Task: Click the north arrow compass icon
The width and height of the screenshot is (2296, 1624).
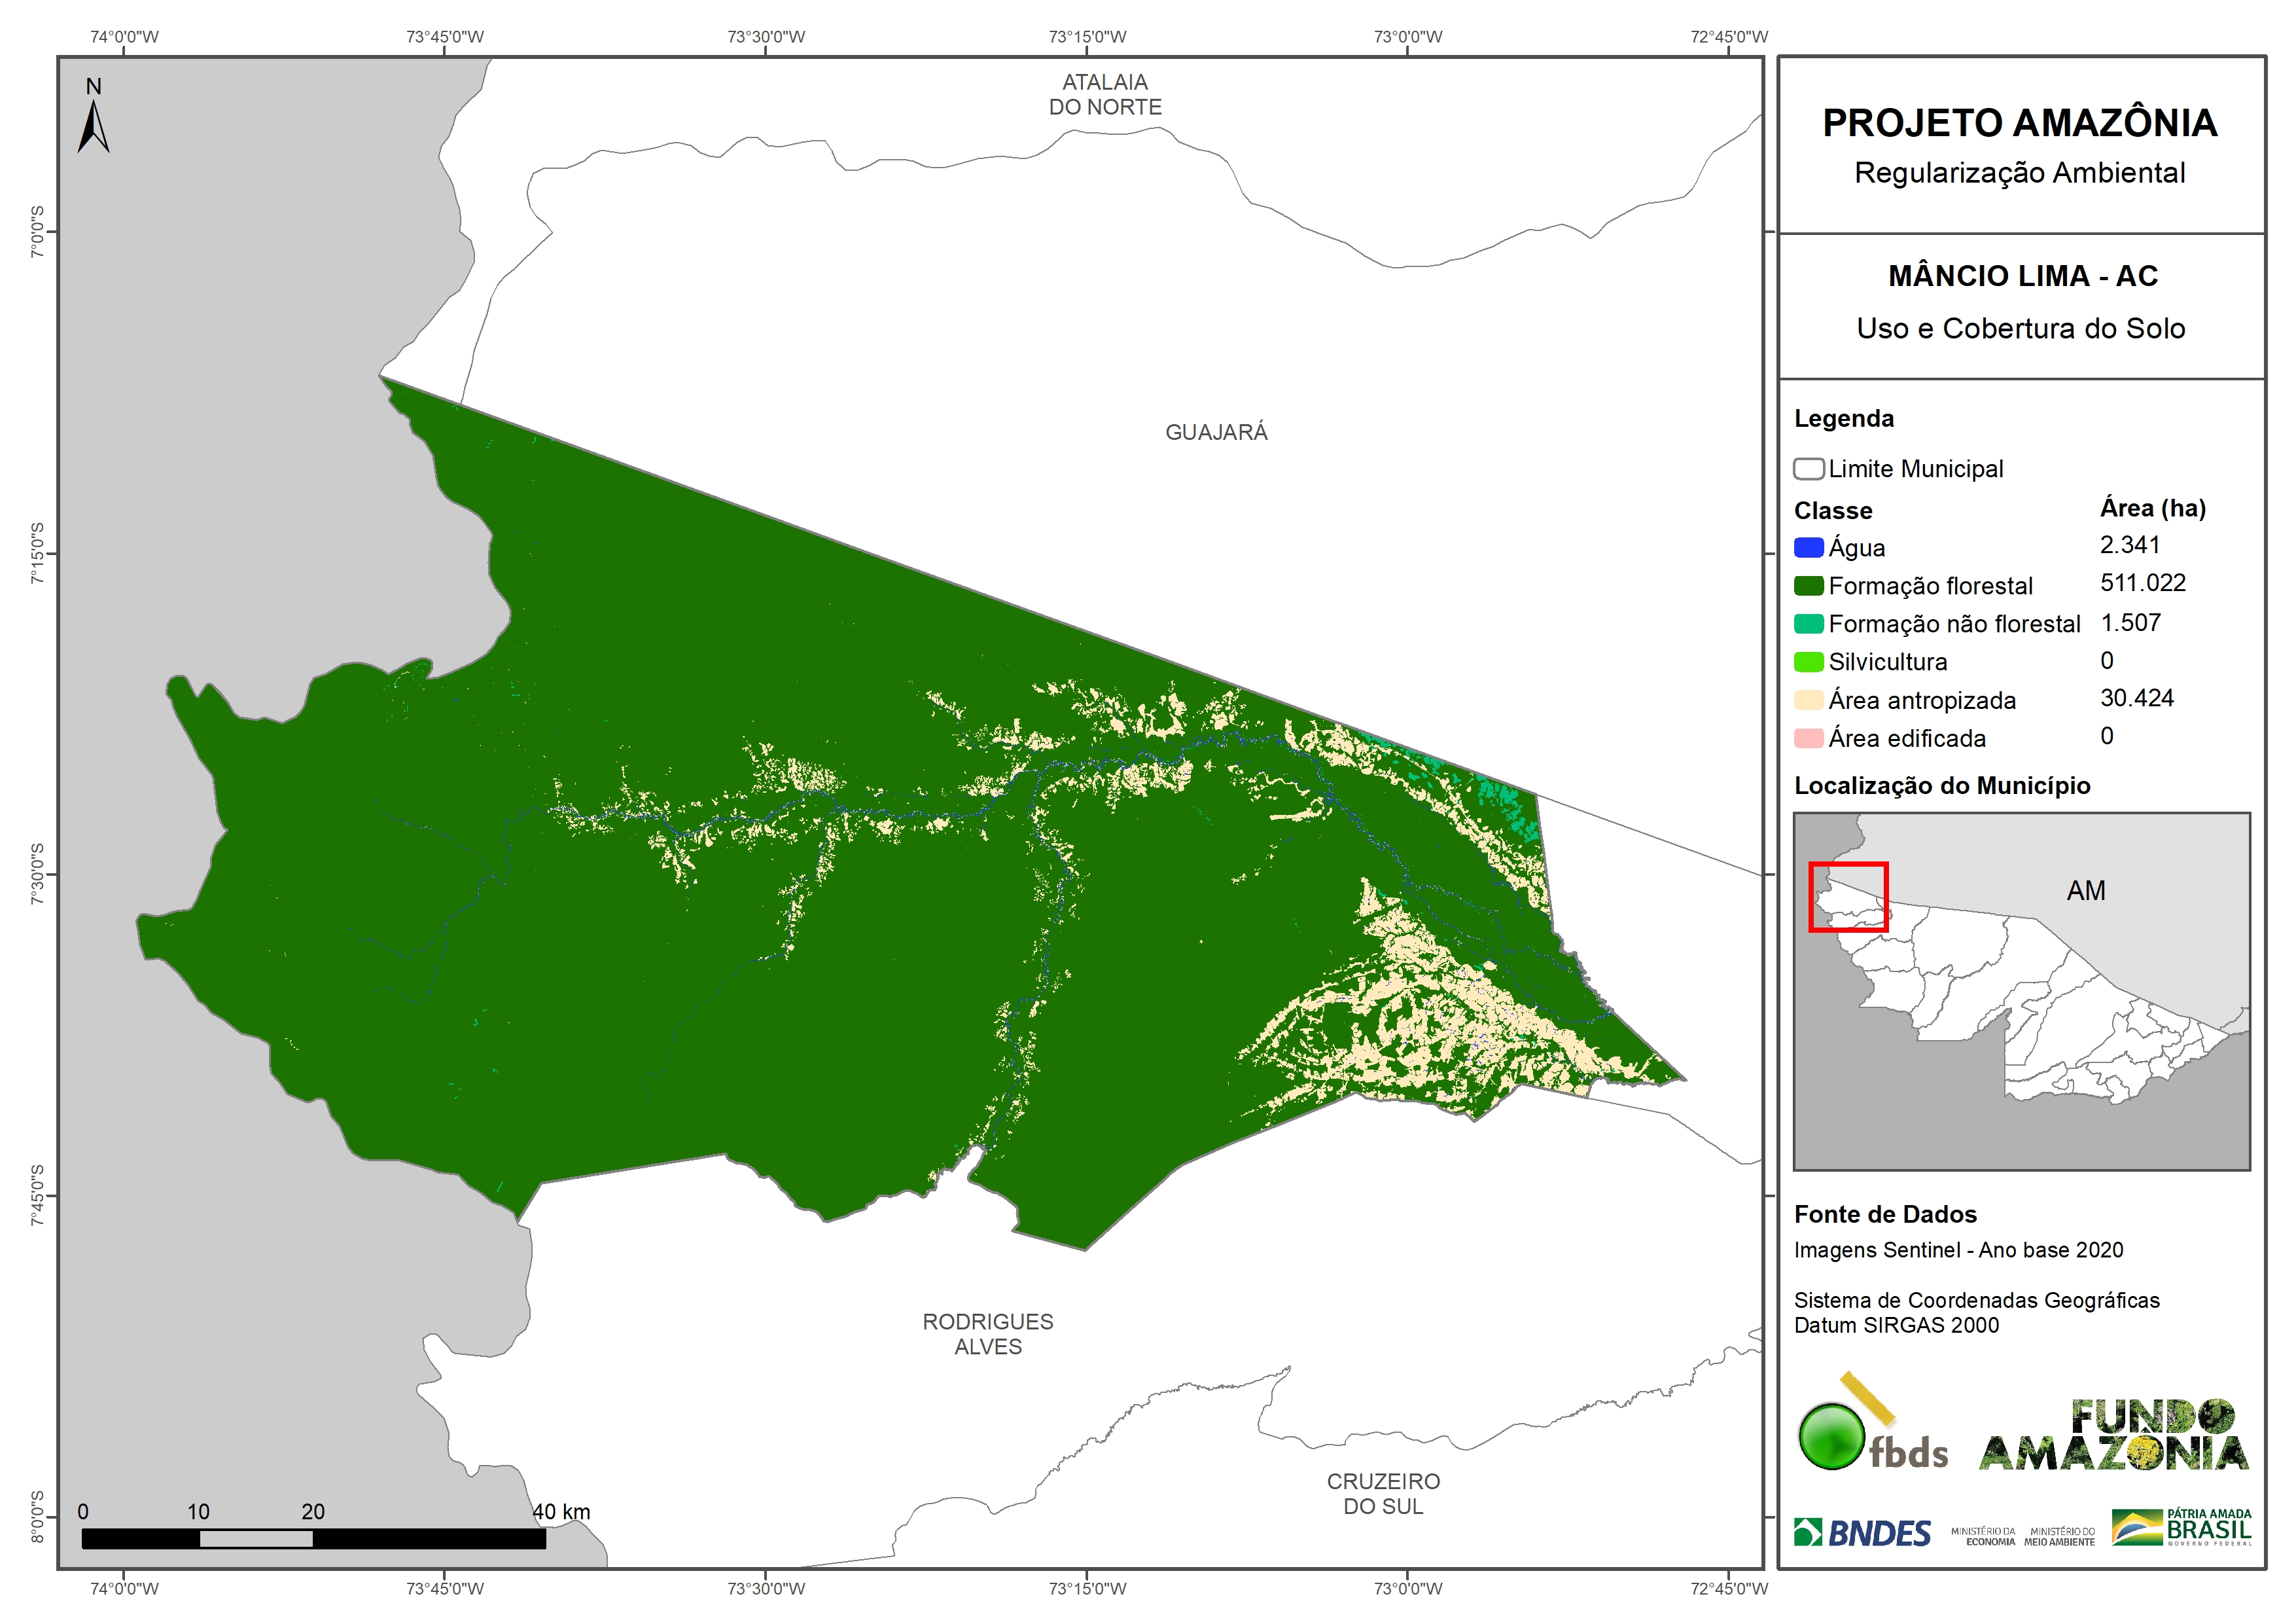Action: click(x=93, y=124)
